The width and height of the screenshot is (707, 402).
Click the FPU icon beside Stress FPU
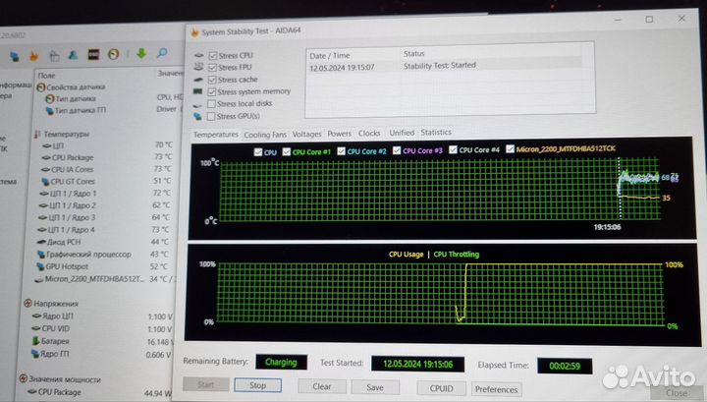point(198,67)
